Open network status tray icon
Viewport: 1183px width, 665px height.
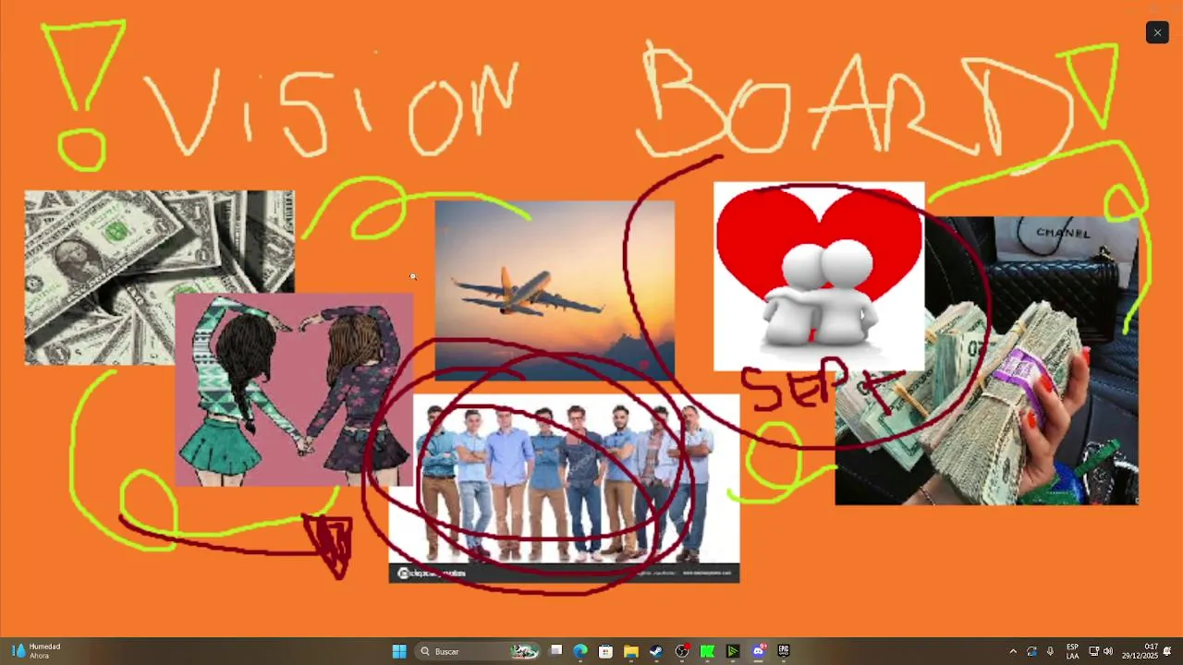point(1093,651)
